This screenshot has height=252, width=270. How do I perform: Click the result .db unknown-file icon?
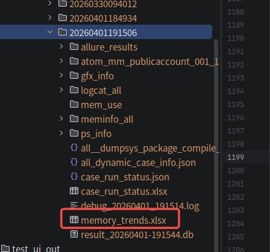[74, 234]
